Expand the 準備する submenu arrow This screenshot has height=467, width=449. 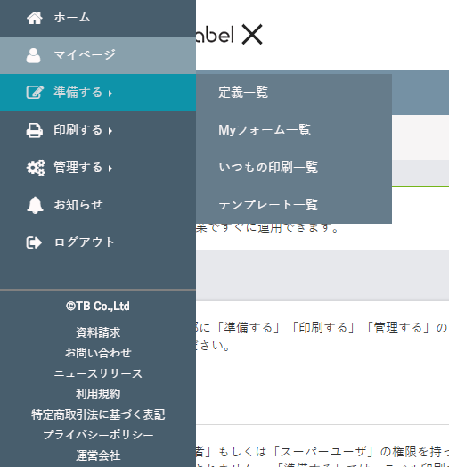click(x=110, y=94)
